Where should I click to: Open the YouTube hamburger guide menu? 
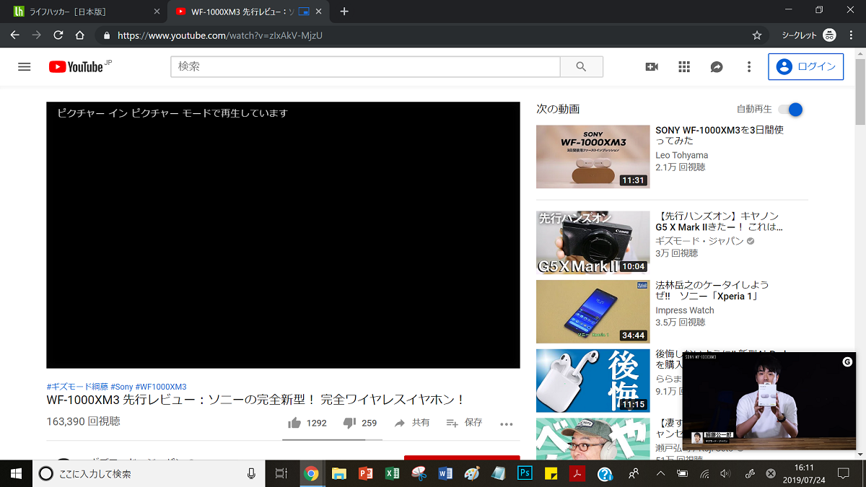coord(25,66)
